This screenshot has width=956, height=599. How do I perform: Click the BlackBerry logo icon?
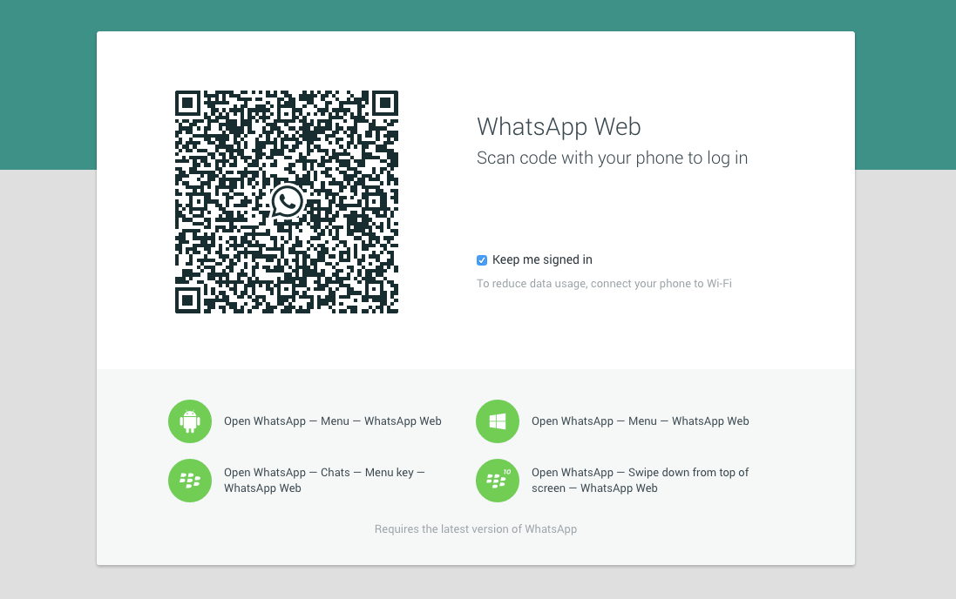(190, 481)
